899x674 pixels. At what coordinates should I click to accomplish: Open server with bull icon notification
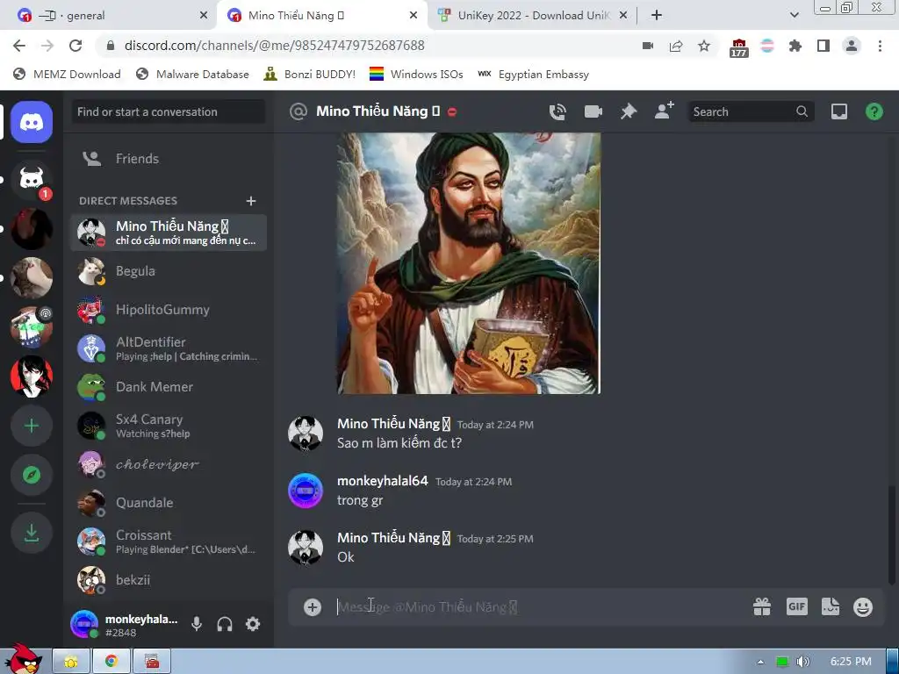click(x=32, y=180)
